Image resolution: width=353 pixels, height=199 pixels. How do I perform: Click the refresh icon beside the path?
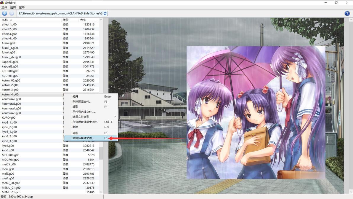pos(105,13)
